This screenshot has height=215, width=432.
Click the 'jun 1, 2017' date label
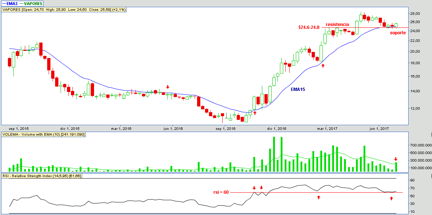pos(380,129)
